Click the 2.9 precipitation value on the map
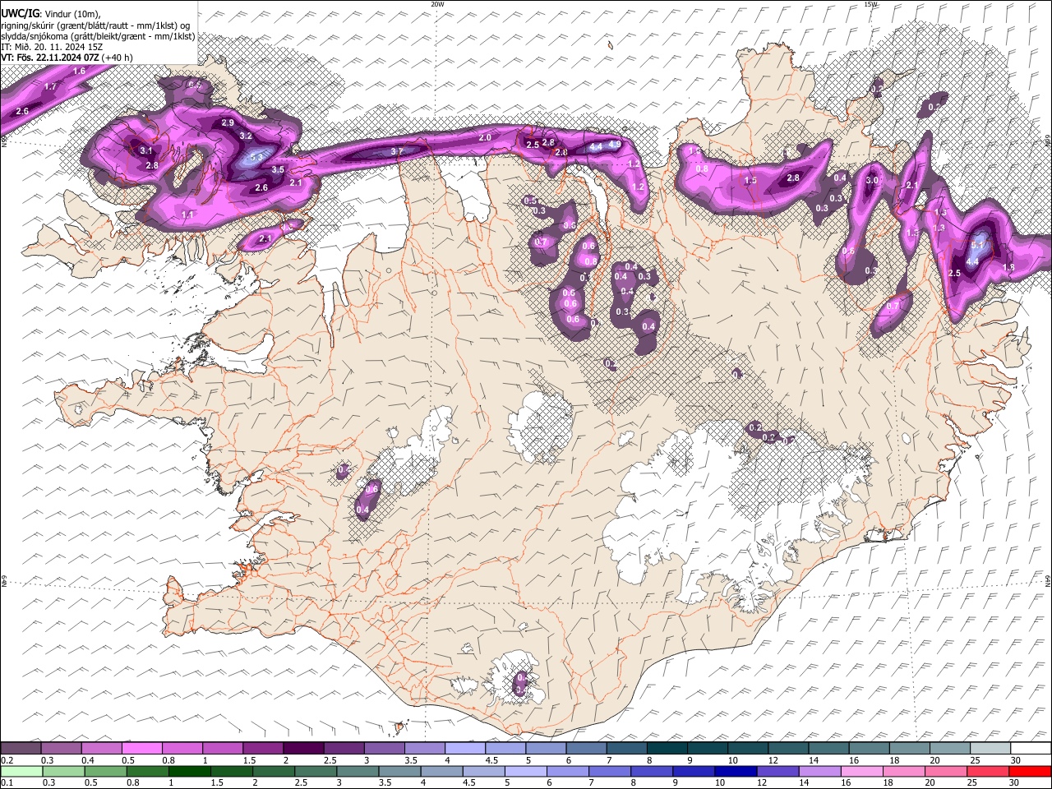The height and width of the screenshot is (789, 1052). (228, 122)
